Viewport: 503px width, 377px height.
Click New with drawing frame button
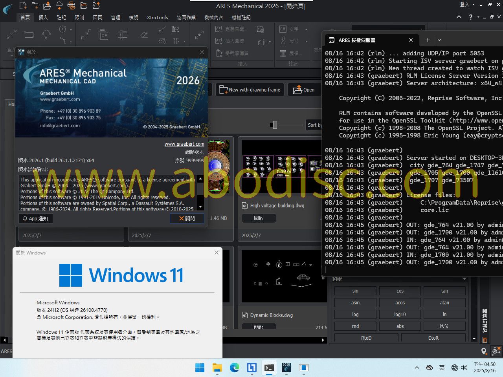tap(250, 90)
